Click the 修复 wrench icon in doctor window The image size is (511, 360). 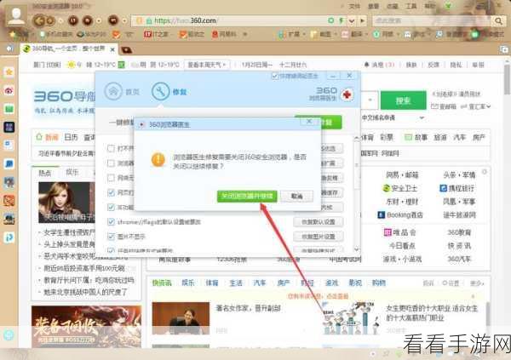[160, 92]
